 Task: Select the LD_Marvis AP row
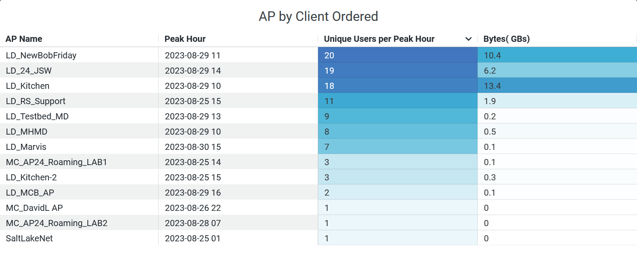click(x=26, y=147)
